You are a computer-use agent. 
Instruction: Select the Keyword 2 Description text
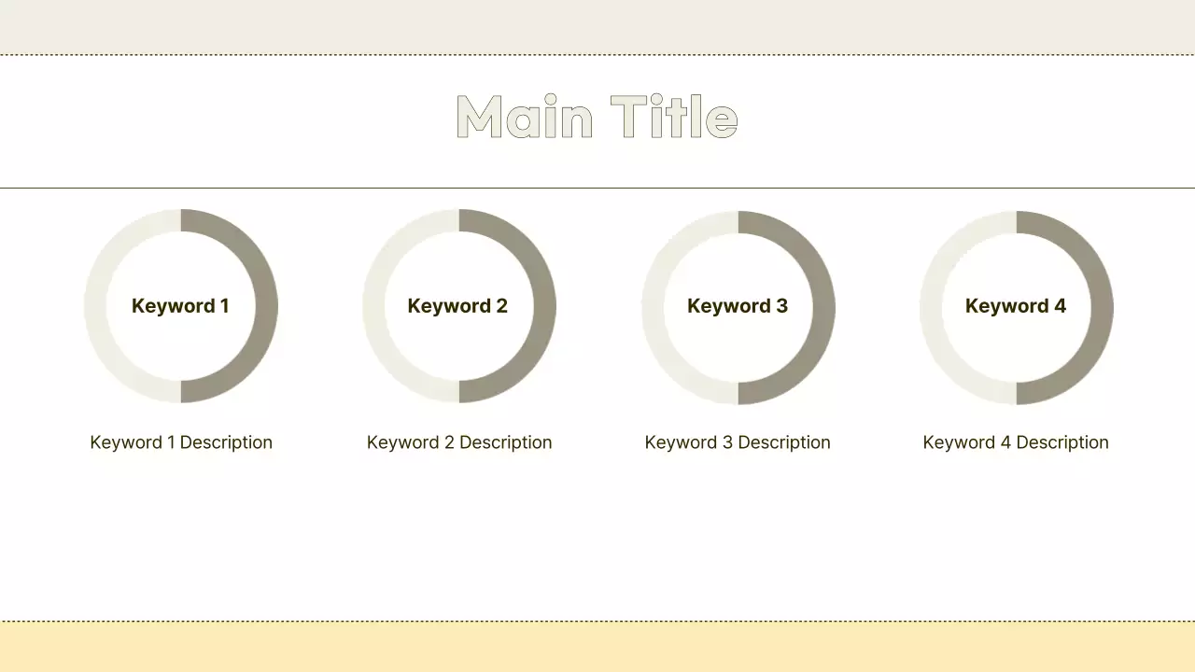(459, 442)
